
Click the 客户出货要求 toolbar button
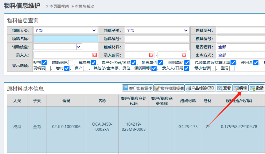click(137, 88)
